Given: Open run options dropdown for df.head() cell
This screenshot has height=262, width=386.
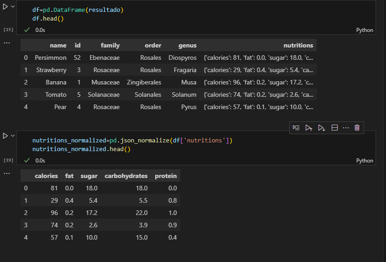Looking at the screenshot, I should point(13,7).
